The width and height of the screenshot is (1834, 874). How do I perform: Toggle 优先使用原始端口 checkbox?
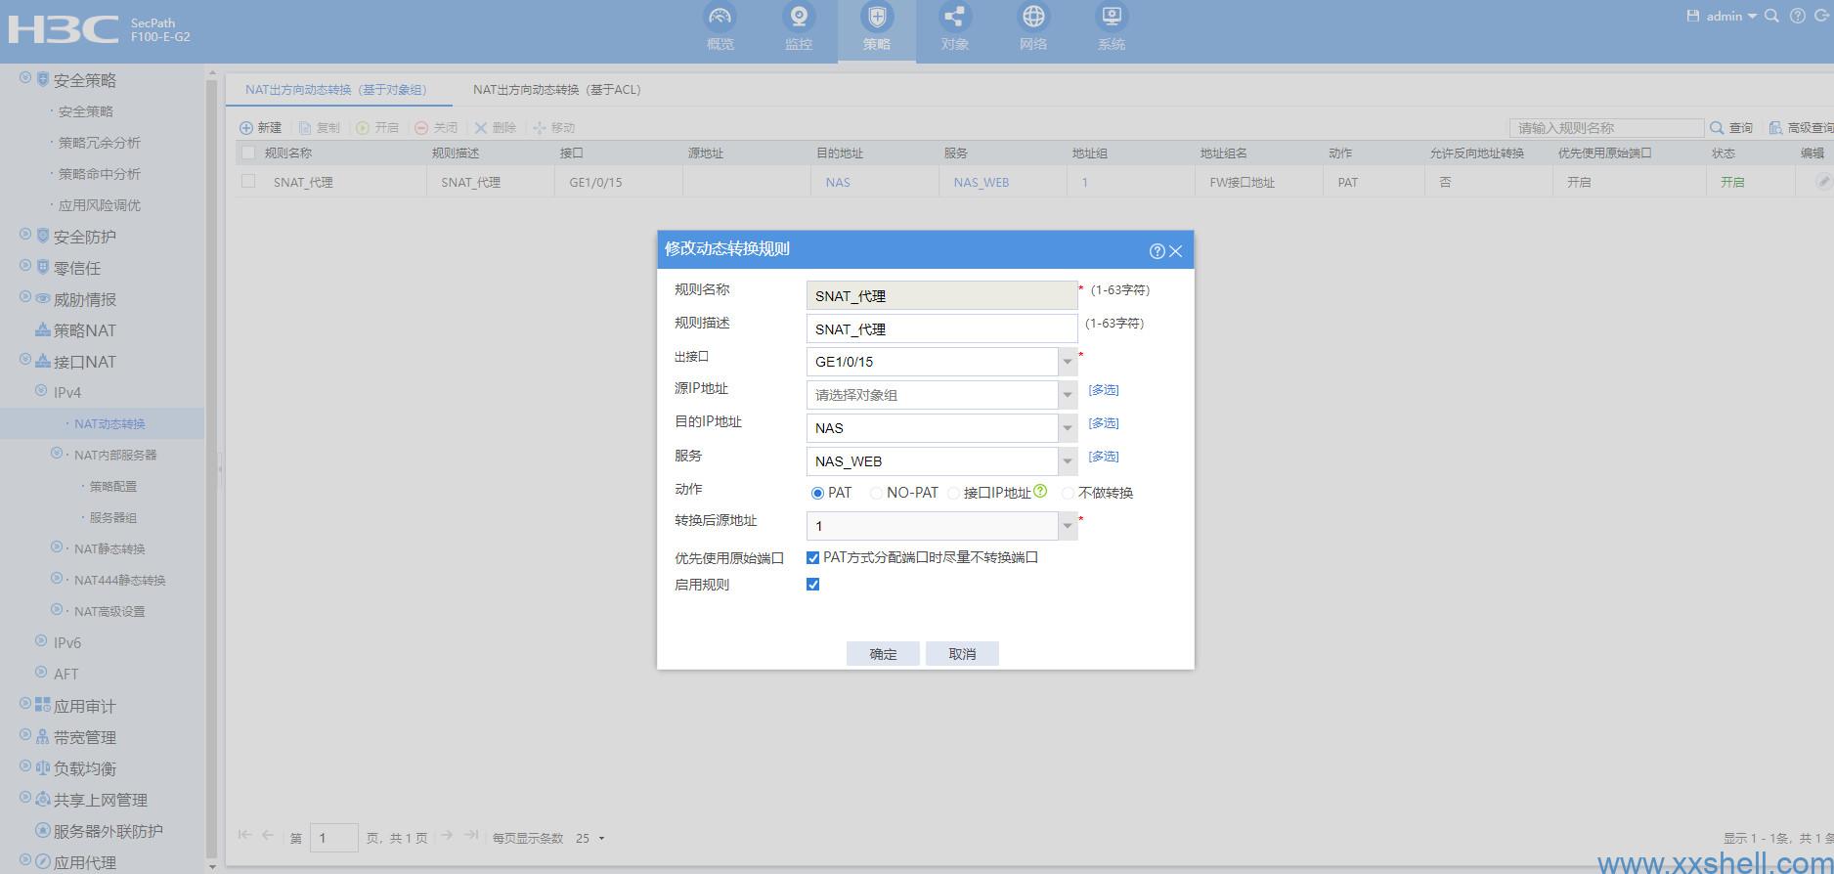[812, 557]
